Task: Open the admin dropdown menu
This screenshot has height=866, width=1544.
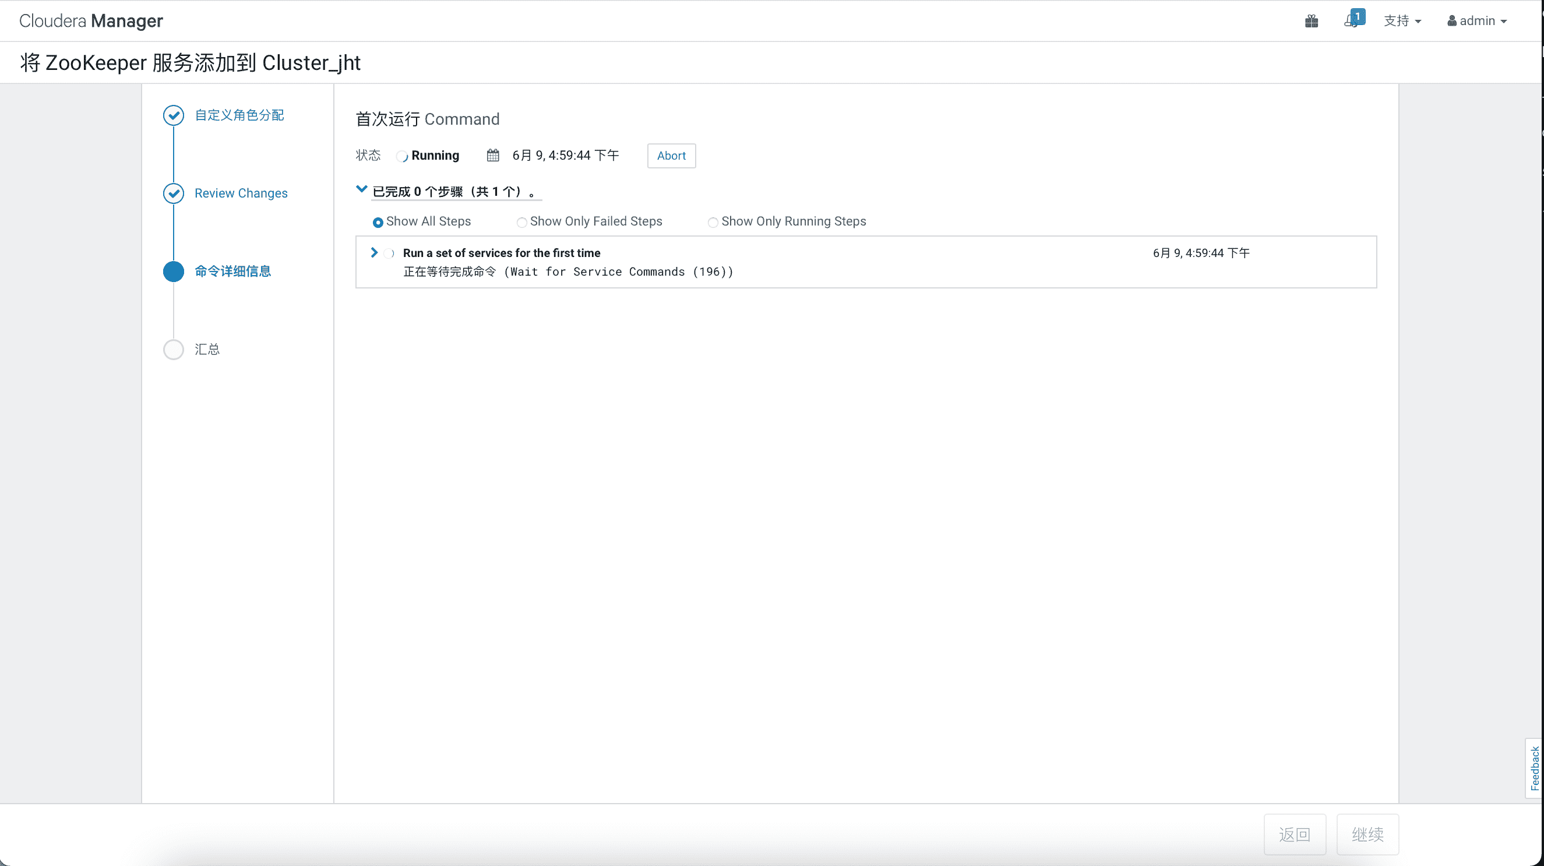Action: pos(1477,21)
